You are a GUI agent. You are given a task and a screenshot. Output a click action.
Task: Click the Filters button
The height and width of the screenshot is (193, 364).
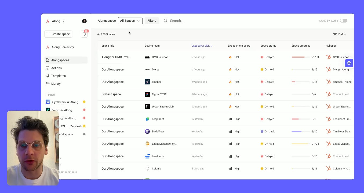click(152, 21)
